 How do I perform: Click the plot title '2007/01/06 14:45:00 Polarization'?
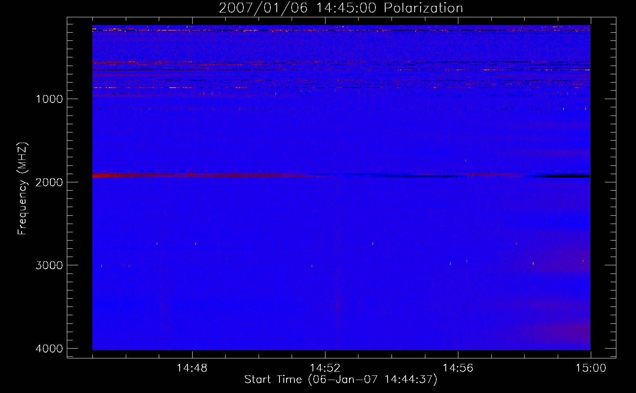tap(341, 8)
